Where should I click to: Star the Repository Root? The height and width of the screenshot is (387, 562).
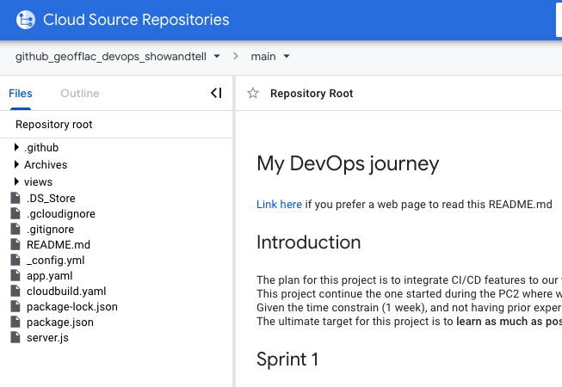pyautogui.click(x=253, y=93)
